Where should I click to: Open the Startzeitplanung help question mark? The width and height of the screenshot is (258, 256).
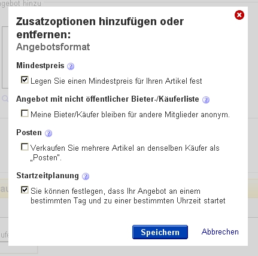point(86,176)
